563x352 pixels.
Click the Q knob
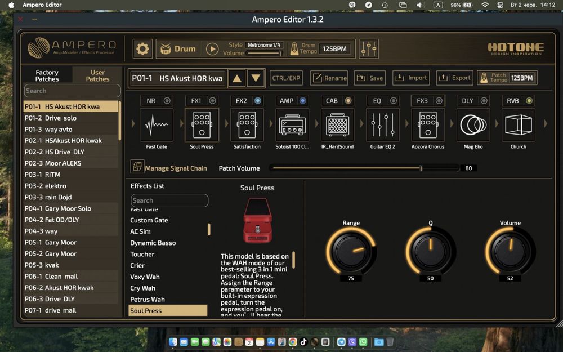(431, 251)
